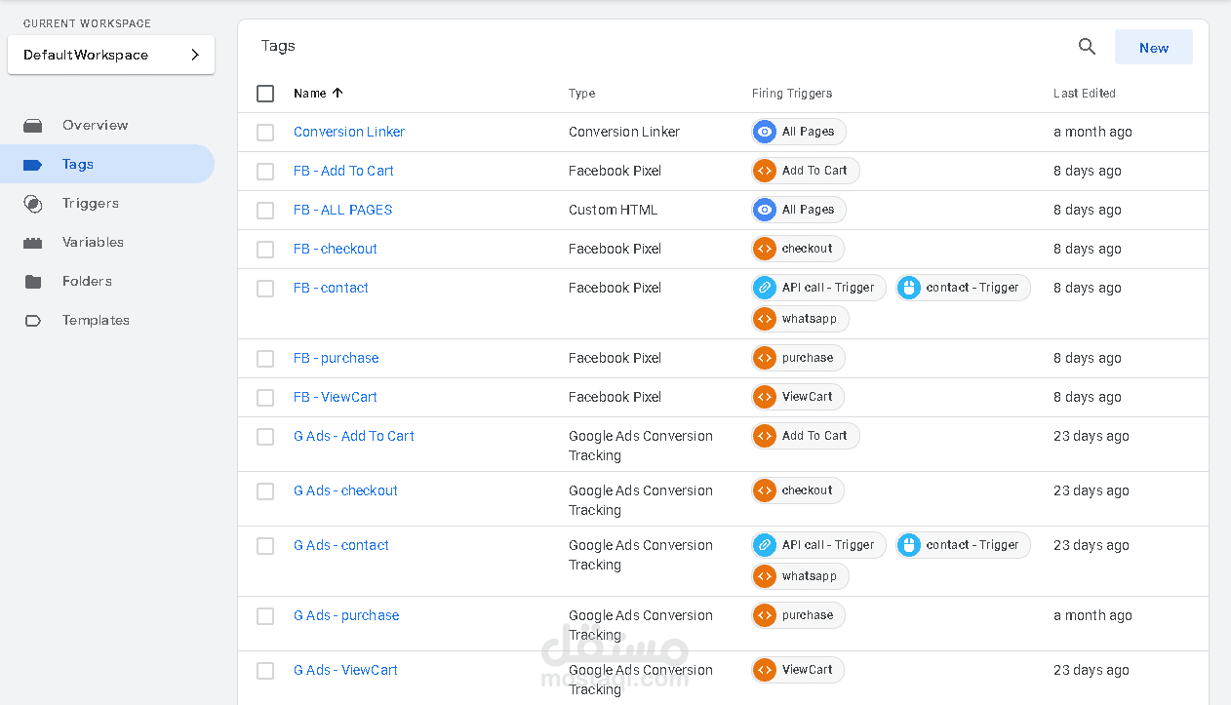Open the FB - Add To Cart tag
Screen dimensions: 1231x705
(x=343, y=171)
